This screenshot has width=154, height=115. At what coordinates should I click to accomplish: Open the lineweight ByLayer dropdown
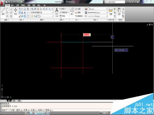97,13
